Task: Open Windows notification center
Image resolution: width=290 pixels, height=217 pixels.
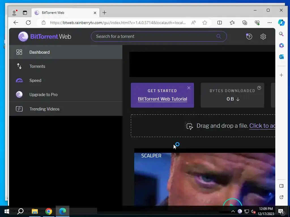Action: [x=281, y=211]
